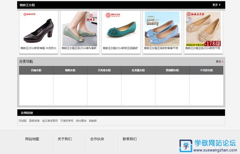240x154 pixels.
Task: Open 合作伙伴 footer link
Action: 97,139
